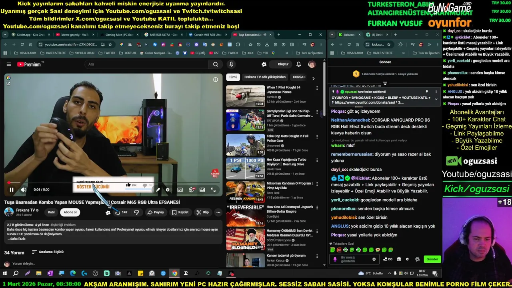Open the 'YAYINLIK OYUN' bookmarks folder
The width and height of the screenshot is (512, 288).
[82, 53]
